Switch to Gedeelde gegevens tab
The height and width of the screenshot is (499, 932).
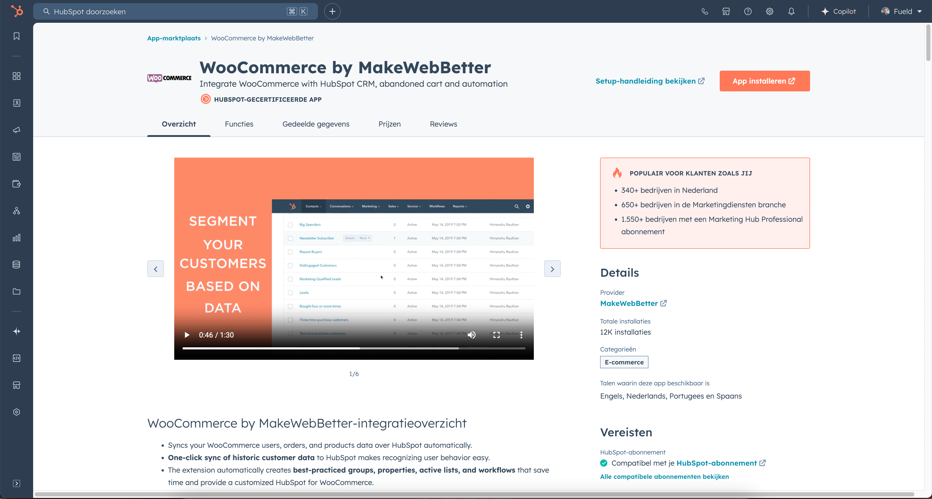coord(316,124)
